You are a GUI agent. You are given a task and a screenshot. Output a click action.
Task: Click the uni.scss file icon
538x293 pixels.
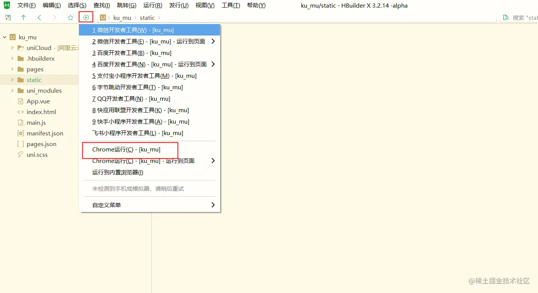tap(21, 155)
